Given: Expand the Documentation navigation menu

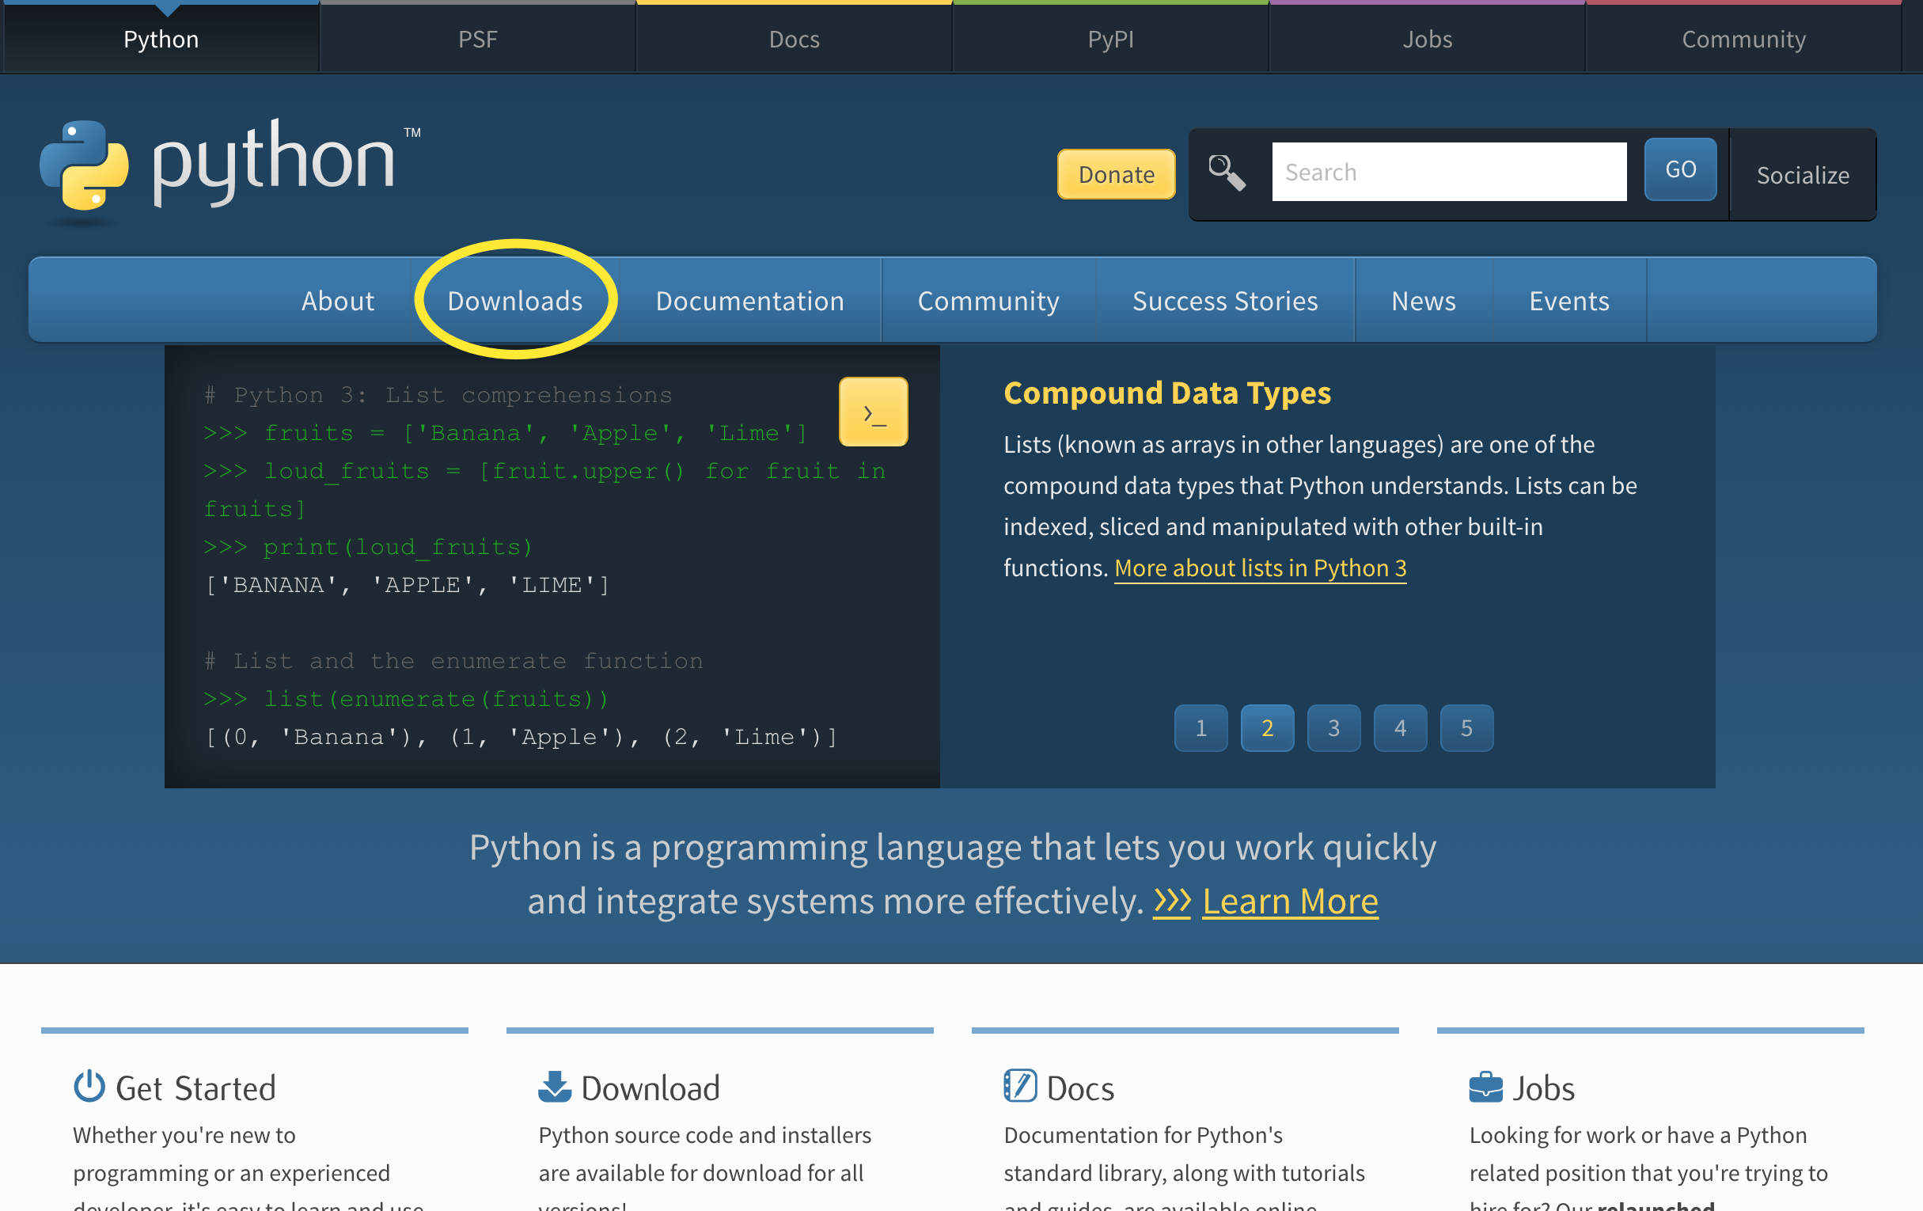Looking at the screenshot, I should click(749, 300).
